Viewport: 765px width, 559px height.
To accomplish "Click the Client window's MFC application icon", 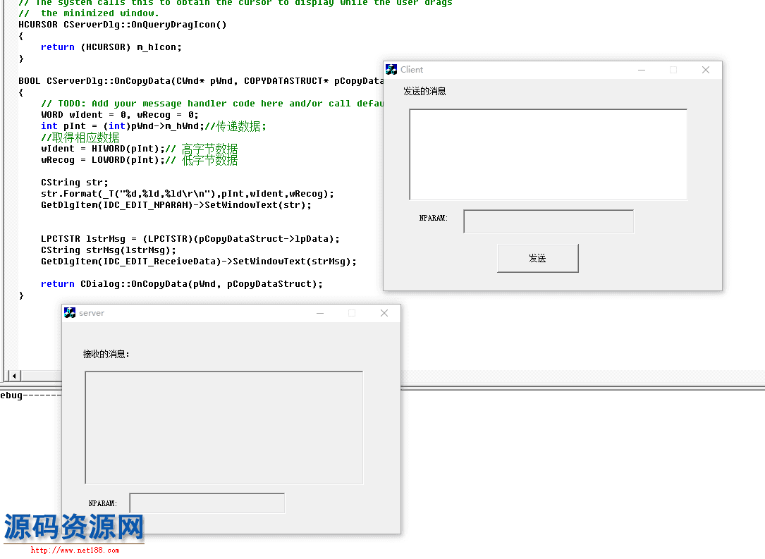I will coord(391,69).
